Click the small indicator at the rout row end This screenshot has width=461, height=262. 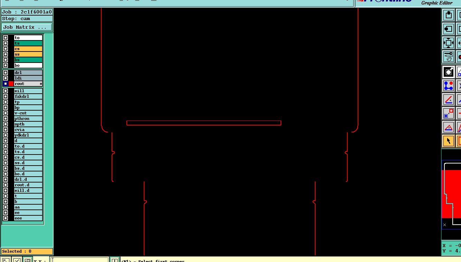click(x=41, y=84)
